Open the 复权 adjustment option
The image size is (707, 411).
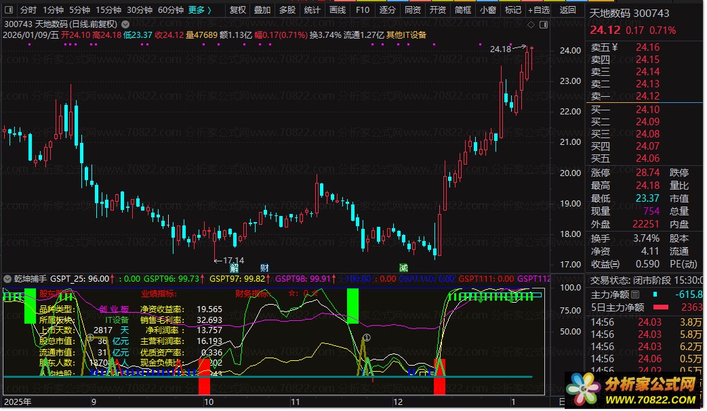click(x=238, y=9)
